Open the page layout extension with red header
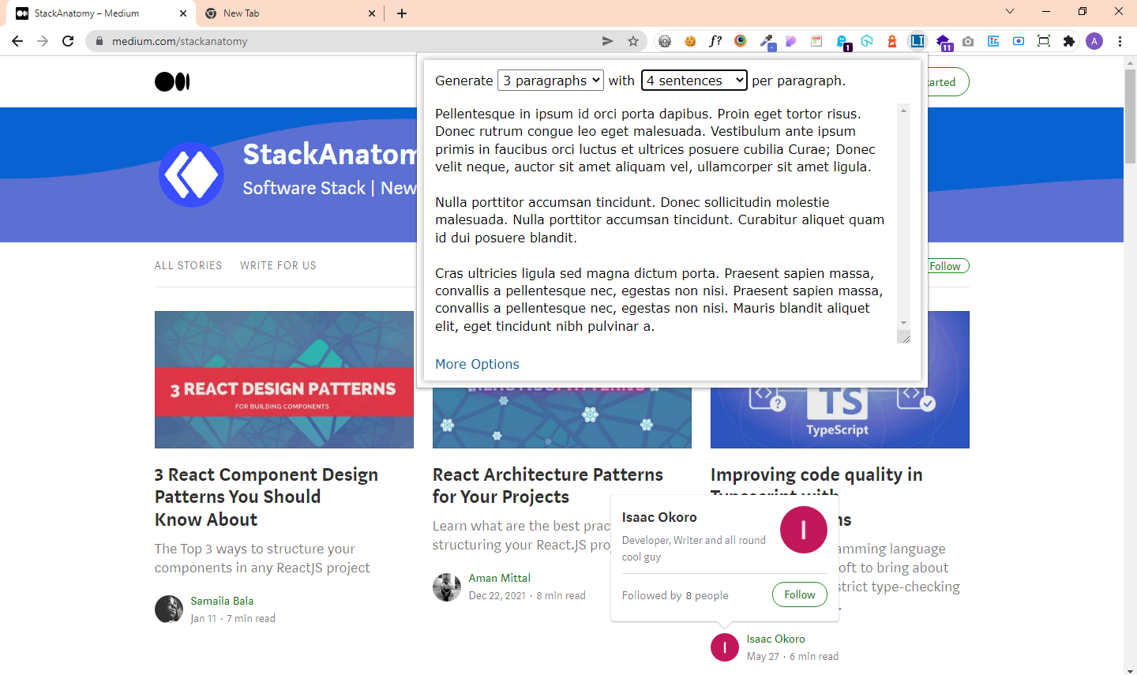This screenshot has height=675, width=1137. click(816, 41)
